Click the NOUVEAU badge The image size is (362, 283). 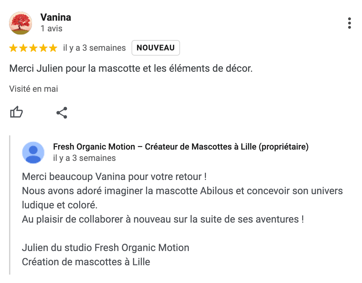[155, 48]
